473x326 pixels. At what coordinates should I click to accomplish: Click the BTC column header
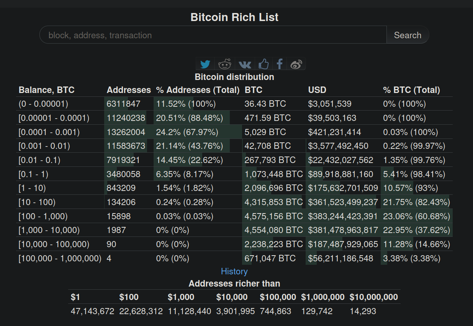pos(254,90)
